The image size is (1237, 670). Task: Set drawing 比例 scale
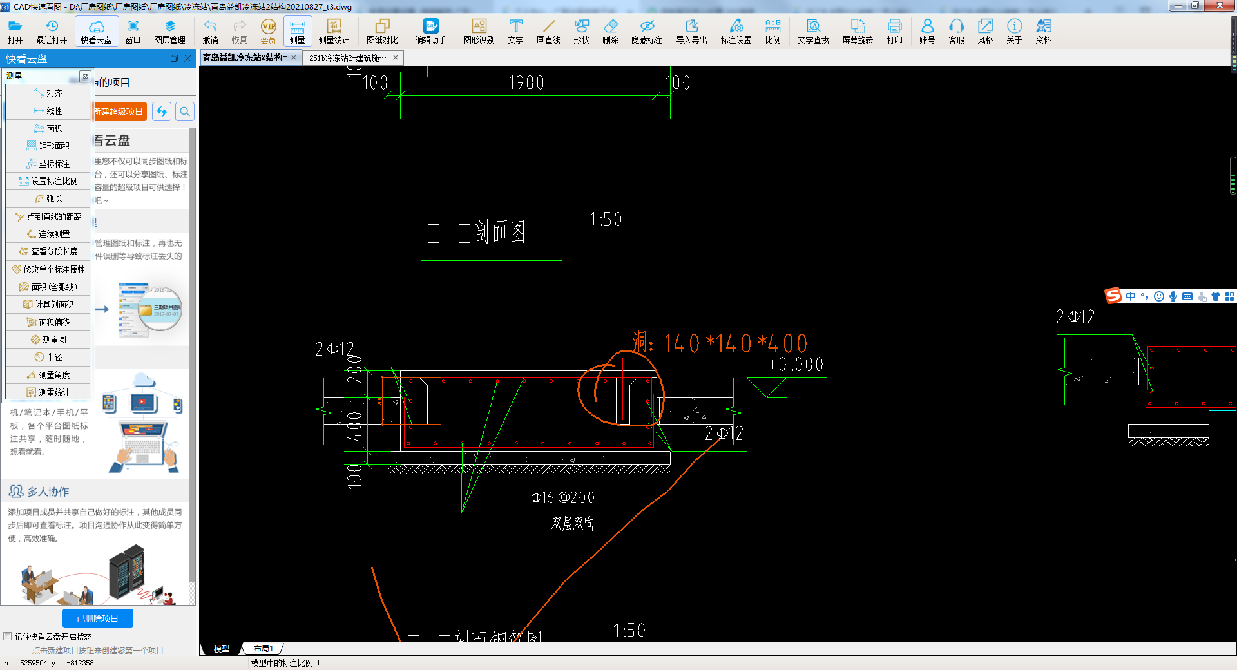[x=772, y=31]
